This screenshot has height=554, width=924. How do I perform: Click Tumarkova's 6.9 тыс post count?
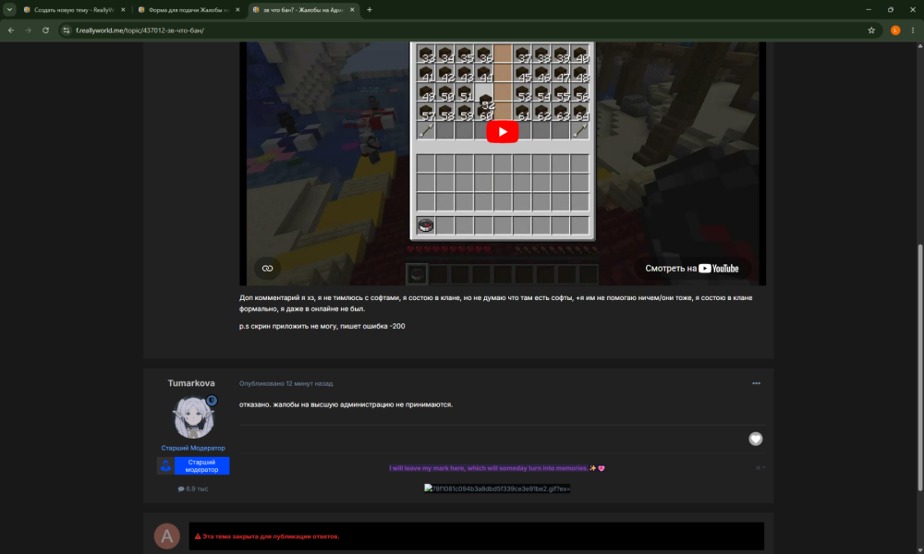(193, 488)
